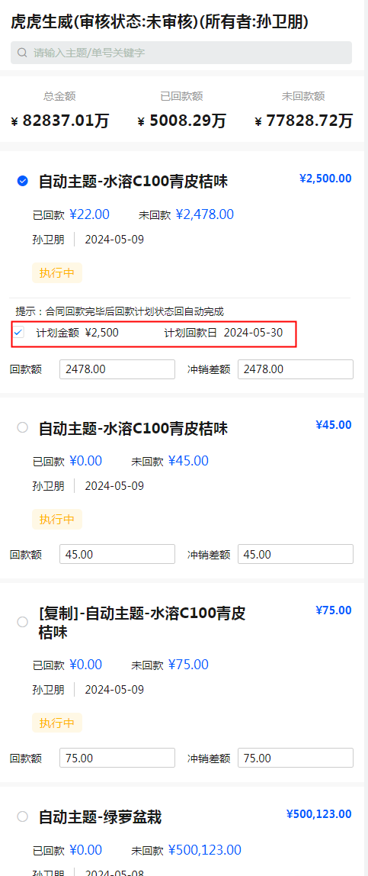Click the 回款额 field showing 45.00
368x876 pixels.
point(117,554)
